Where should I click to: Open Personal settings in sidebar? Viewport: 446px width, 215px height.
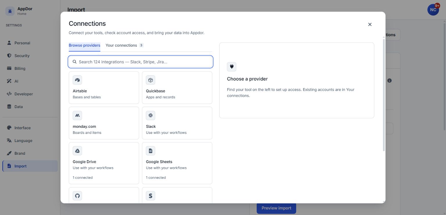coord(30,43)
